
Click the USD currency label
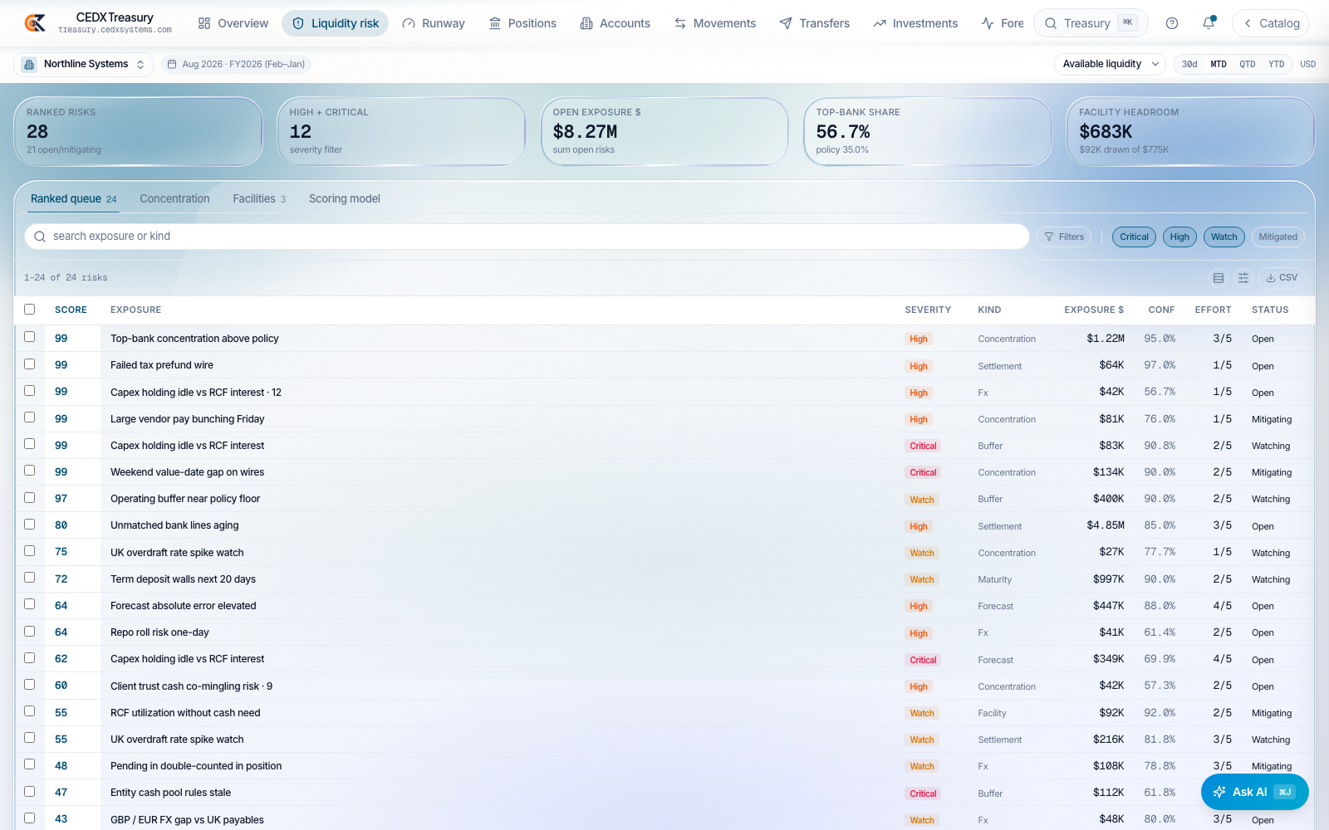pyautogui.click(x=1307, y=64)
